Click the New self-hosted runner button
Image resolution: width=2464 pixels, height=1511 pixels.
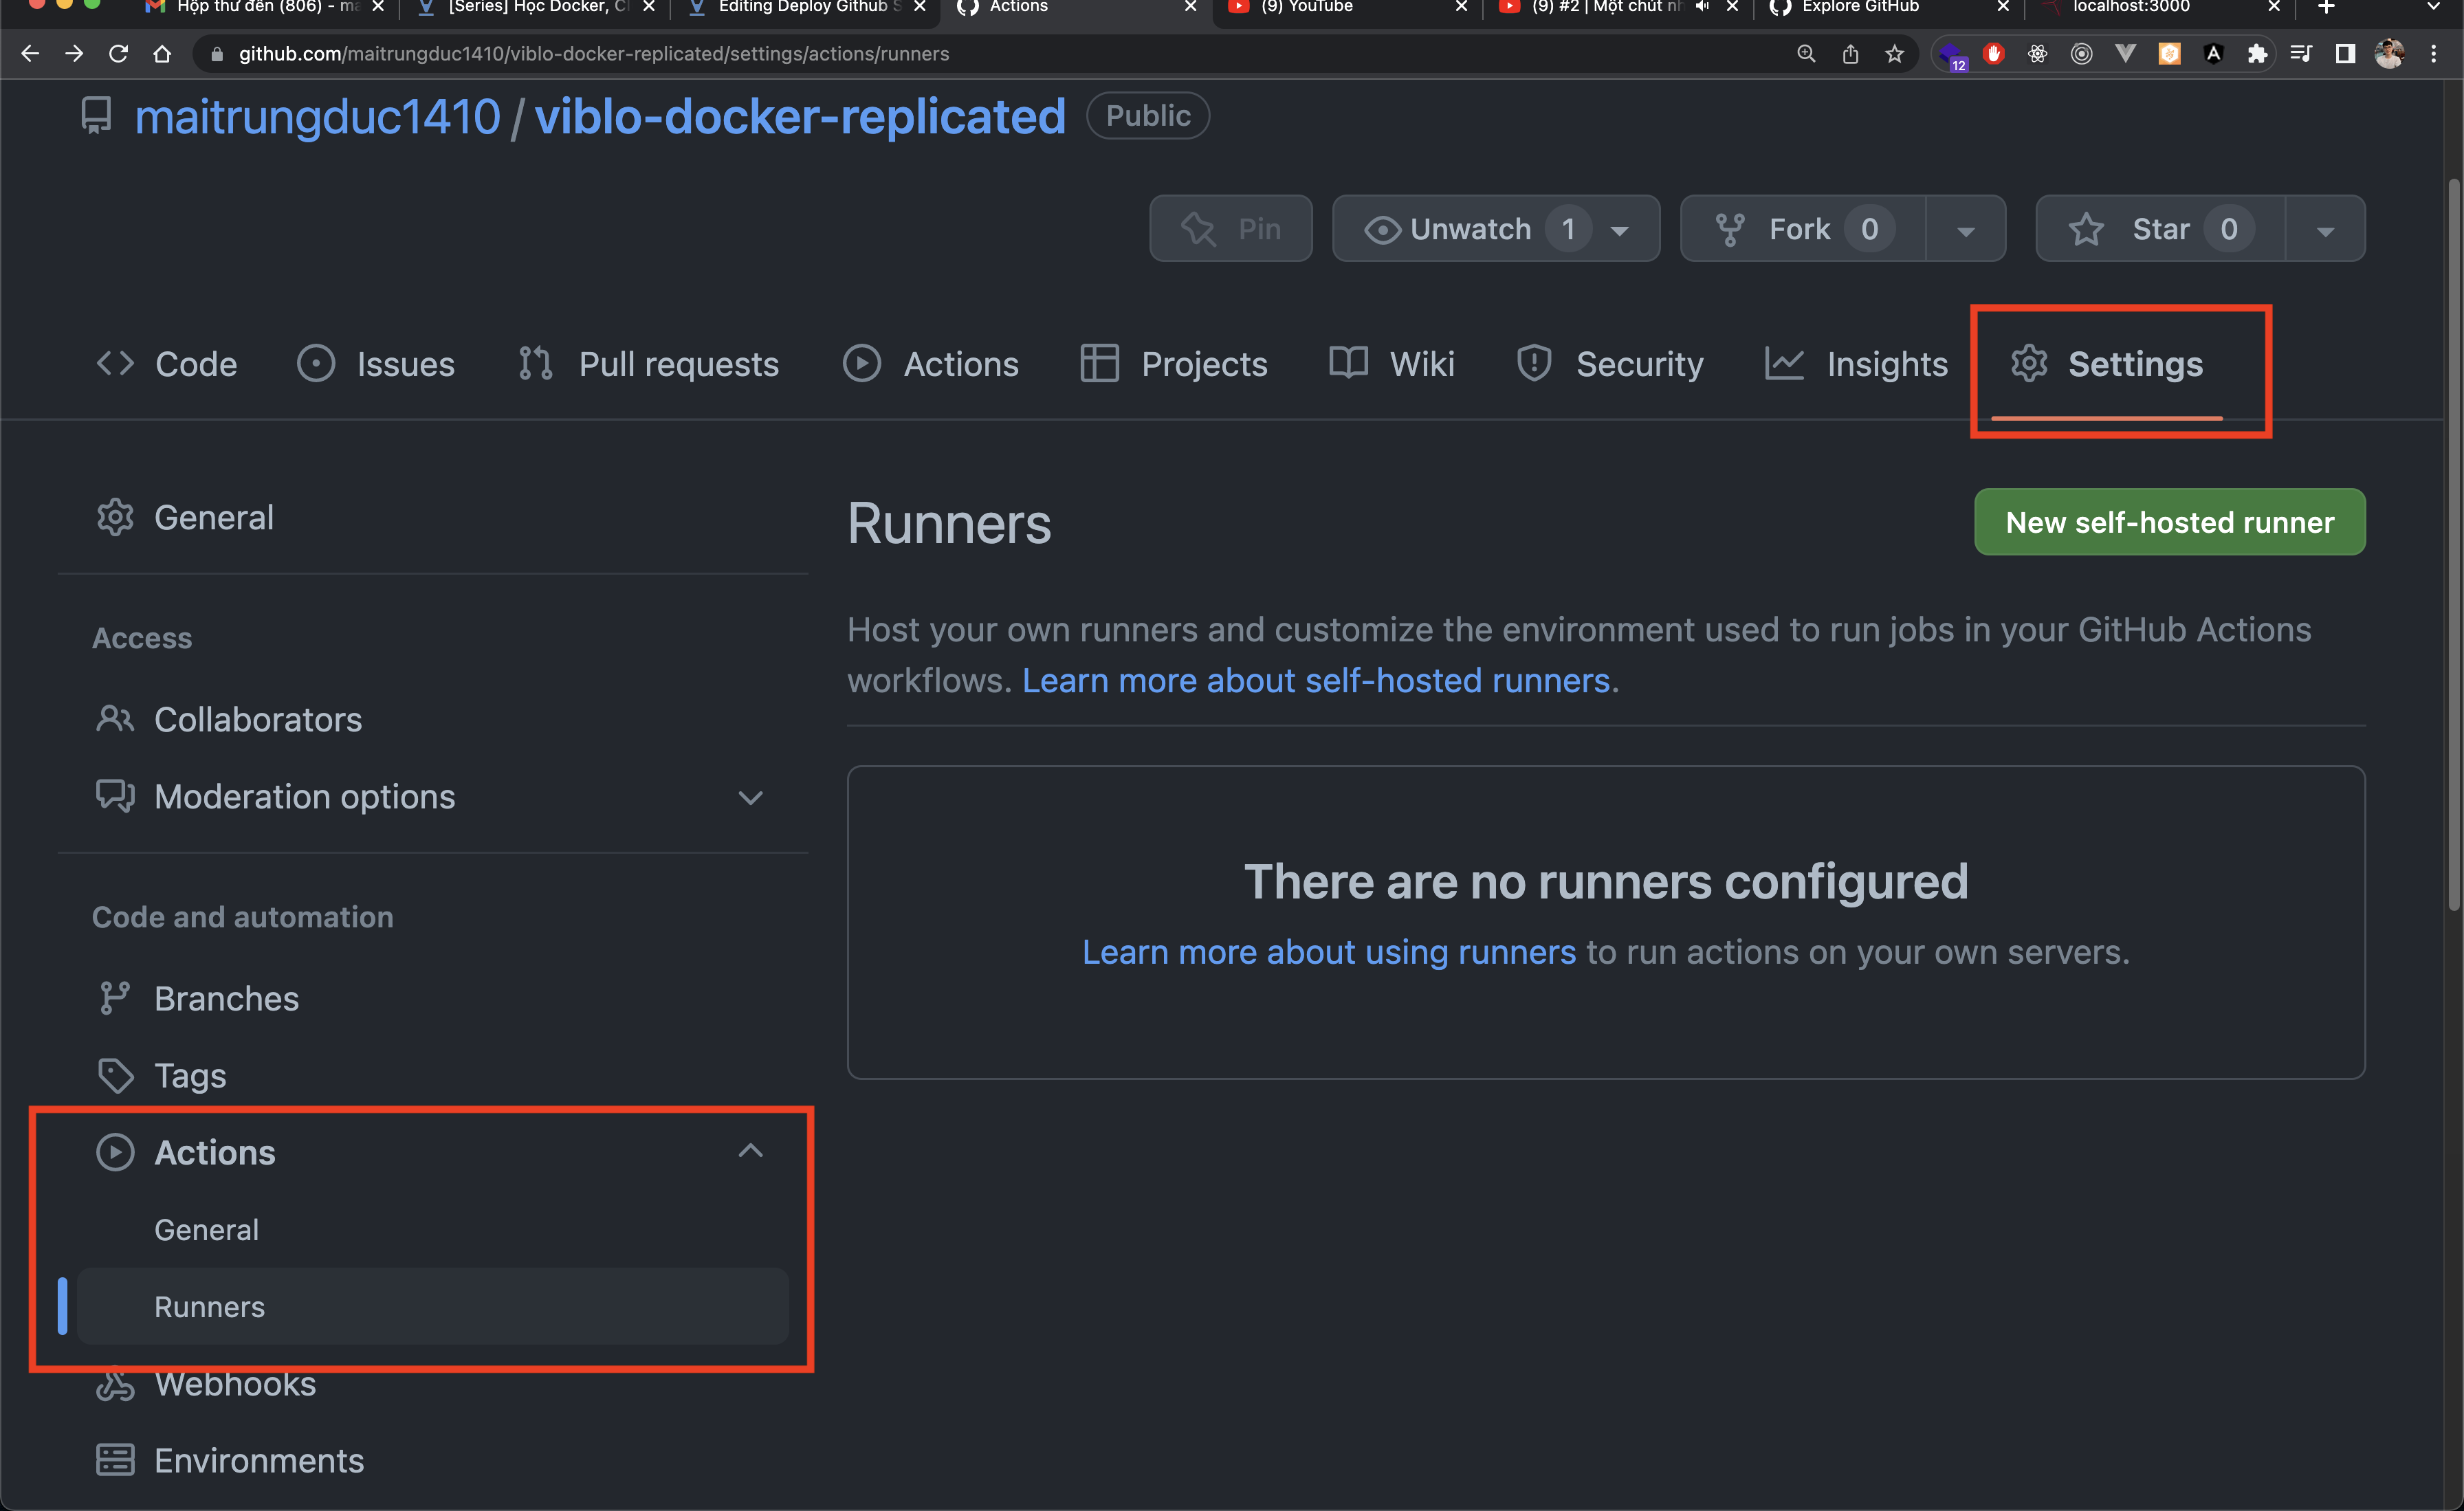click(x=2168, y=521)
